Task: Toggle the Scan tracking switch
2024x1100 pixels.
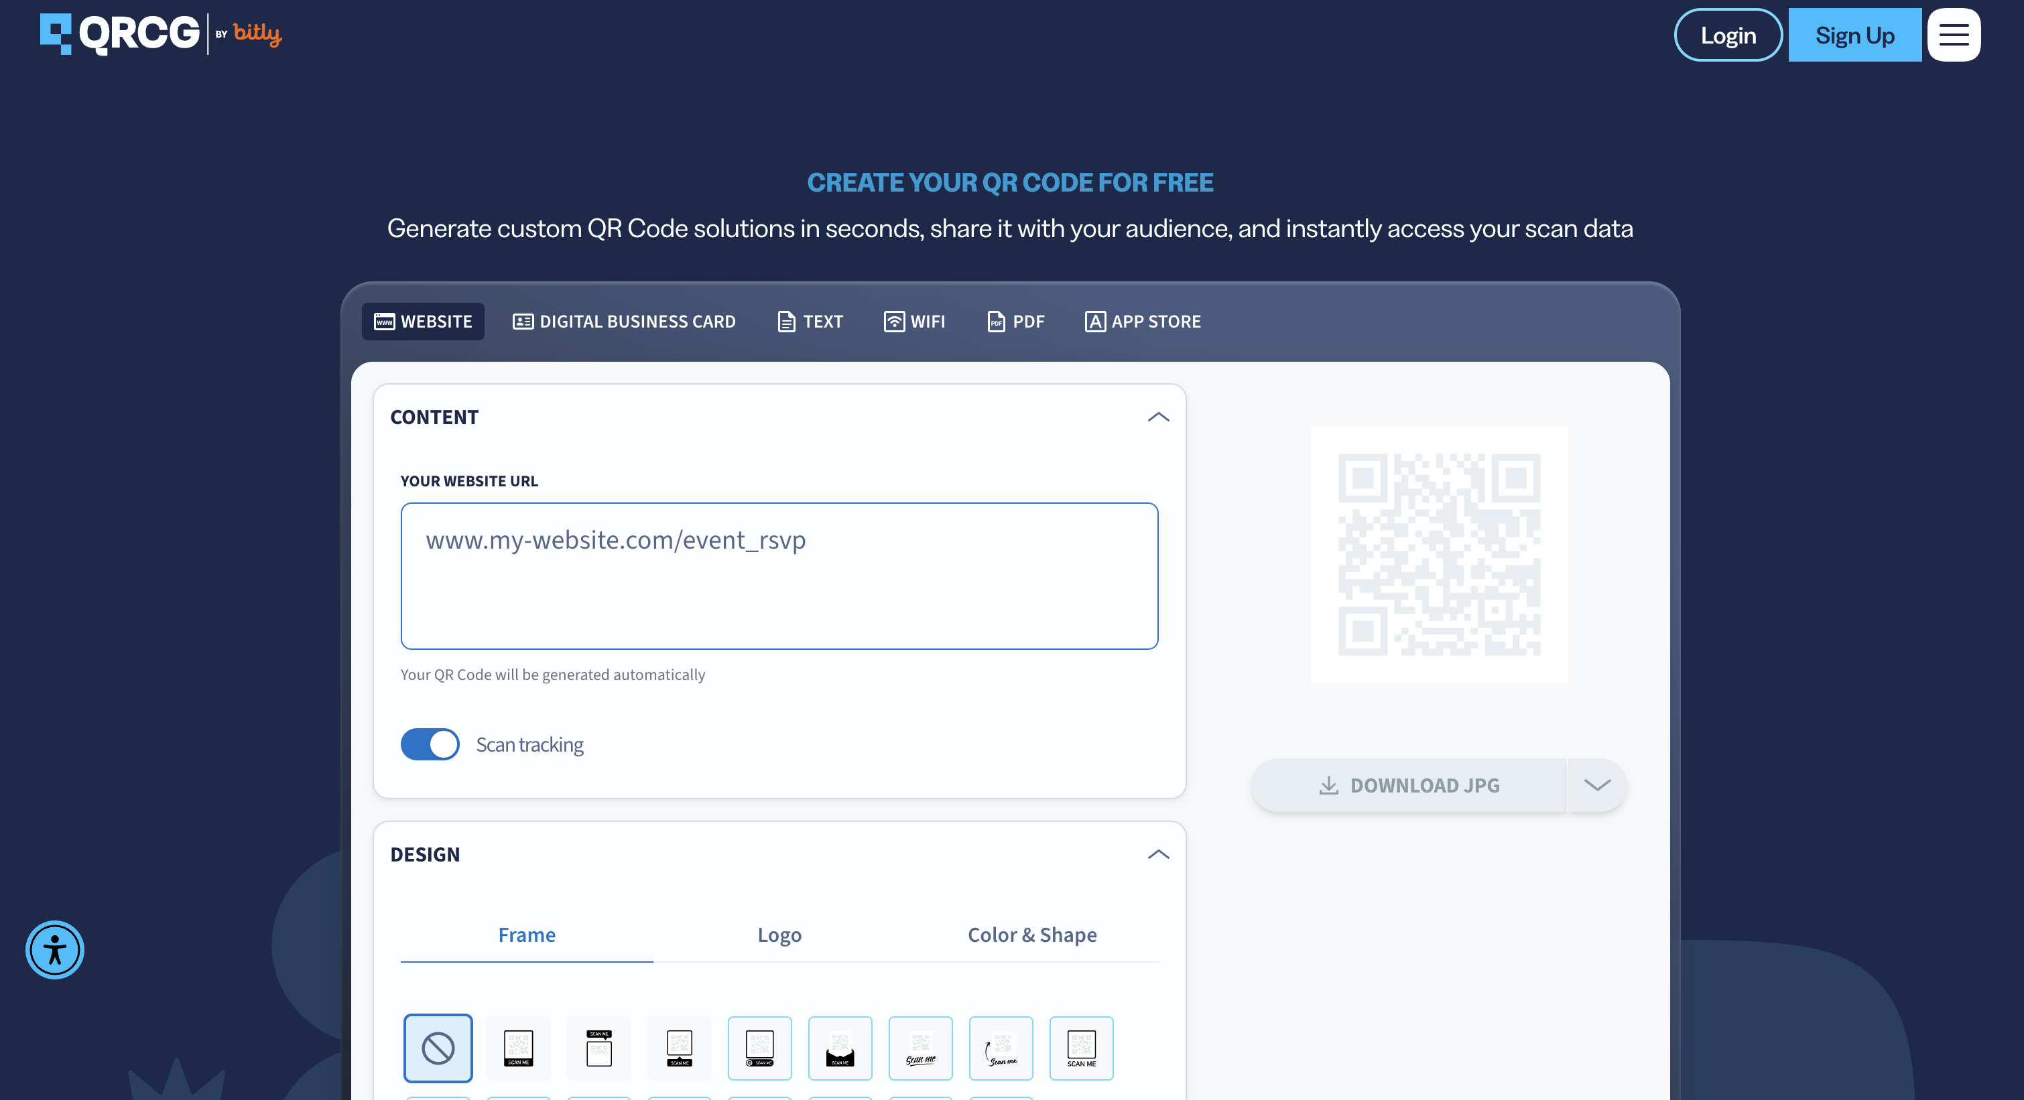Action: click(430, 744)
